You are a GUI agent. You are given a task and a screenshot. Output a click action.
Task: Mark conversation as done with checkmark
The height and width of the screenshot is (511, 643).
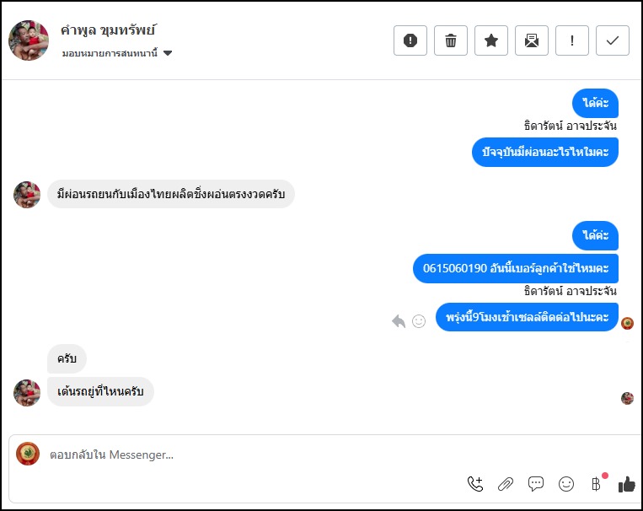tap(613, 40)
